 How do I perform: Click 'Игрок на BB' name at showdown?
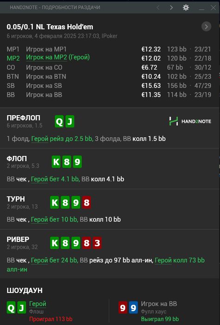click(x=159, y=304)
